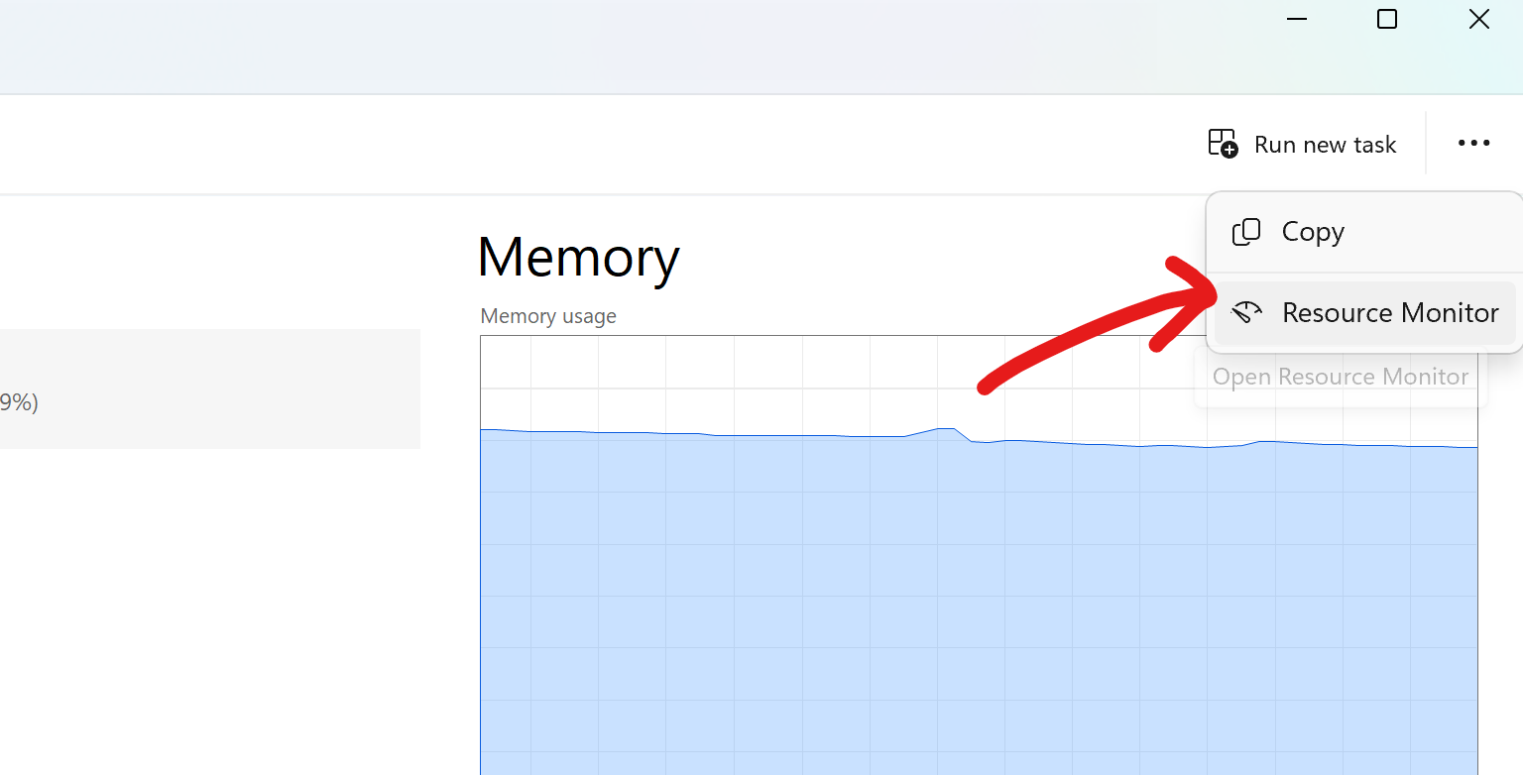Click the Memory usage graph label

pyautogui.click(x=548, y=316)
